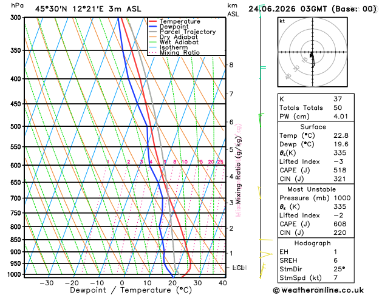Click the StmDir value 25°
Image resolution: width=382 pixels, height=295 pixels.
click(x=339, y=269)
